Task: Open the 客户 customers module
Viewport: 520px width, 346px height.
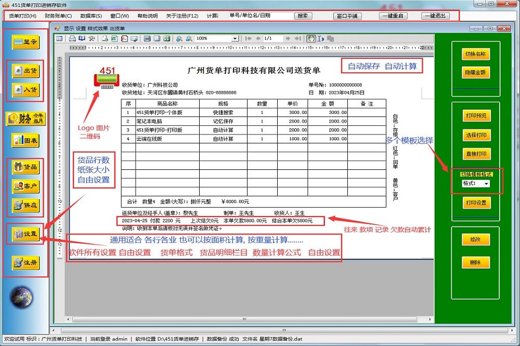Action: coord(26,187)
